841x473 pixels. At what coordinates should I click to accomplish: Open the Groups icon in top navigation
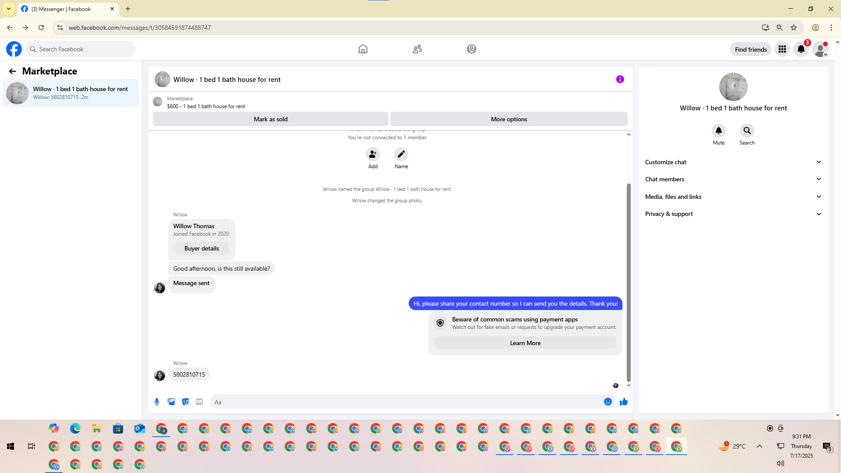(x=471, y=49)
